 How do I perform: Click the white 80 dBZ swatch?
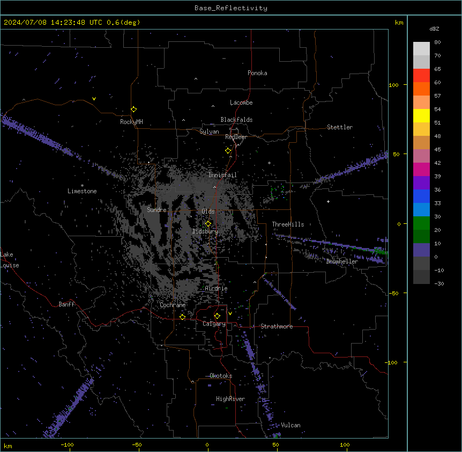point(421,49)
